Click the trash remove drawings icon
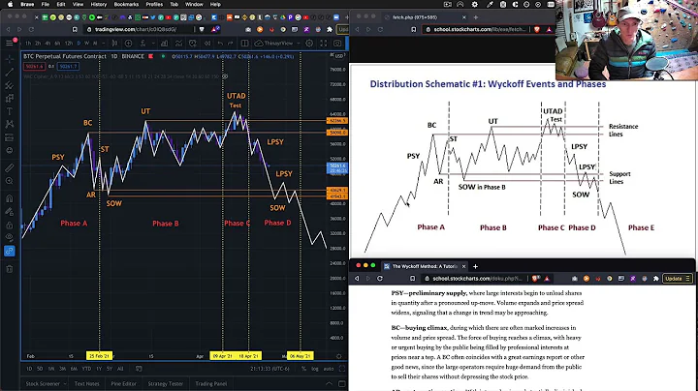The image size is (698, 391). click(10, 269)
